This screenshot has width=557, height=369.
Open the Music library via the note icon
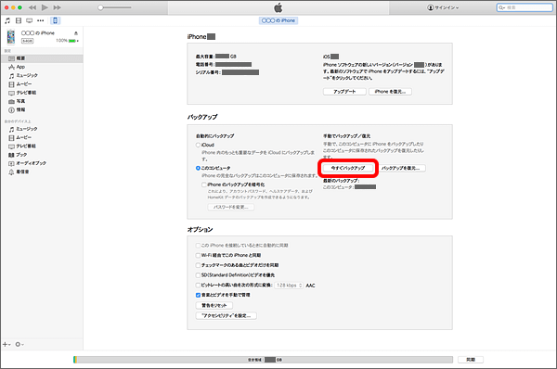tap(7, 20)
